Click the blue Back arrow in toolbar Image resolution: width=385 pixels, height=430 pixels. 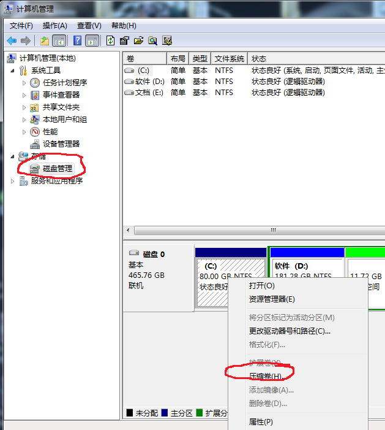coord(12,41)
